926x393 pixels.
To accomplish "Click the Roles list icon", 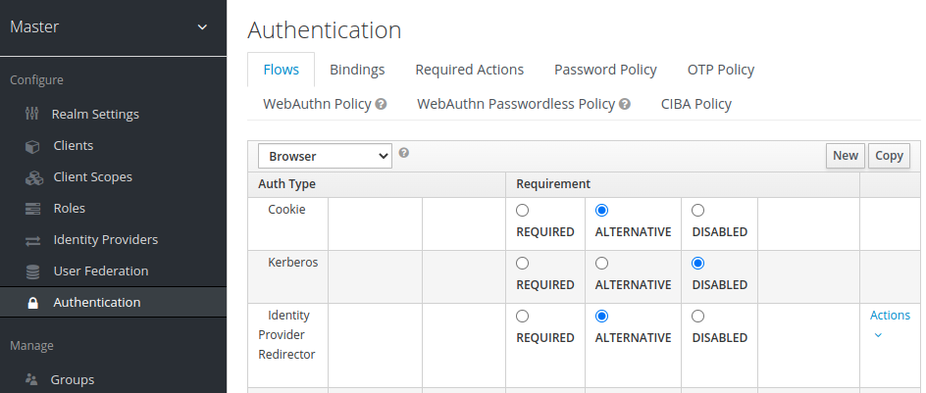I will click(33, 209).
